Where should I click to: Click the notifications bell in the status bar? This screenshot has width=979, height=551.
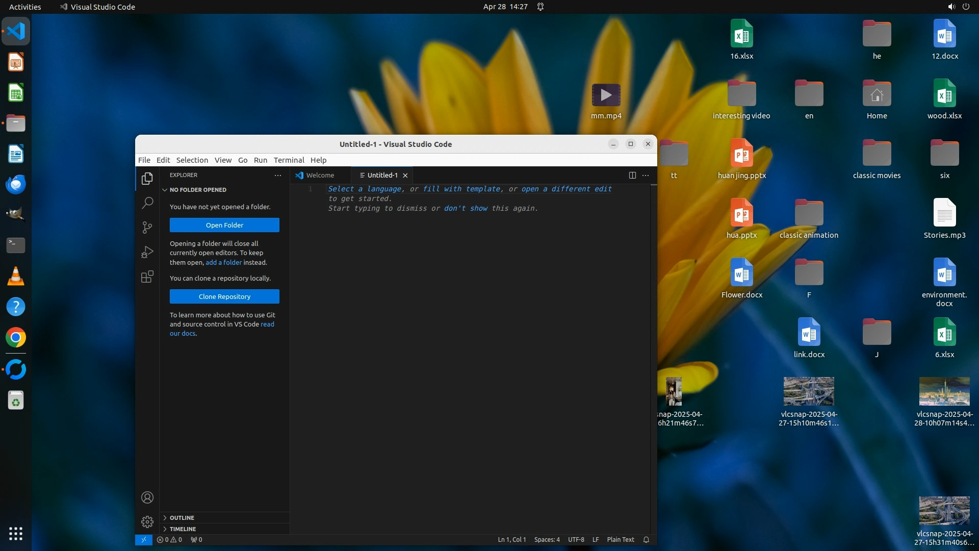646,540
